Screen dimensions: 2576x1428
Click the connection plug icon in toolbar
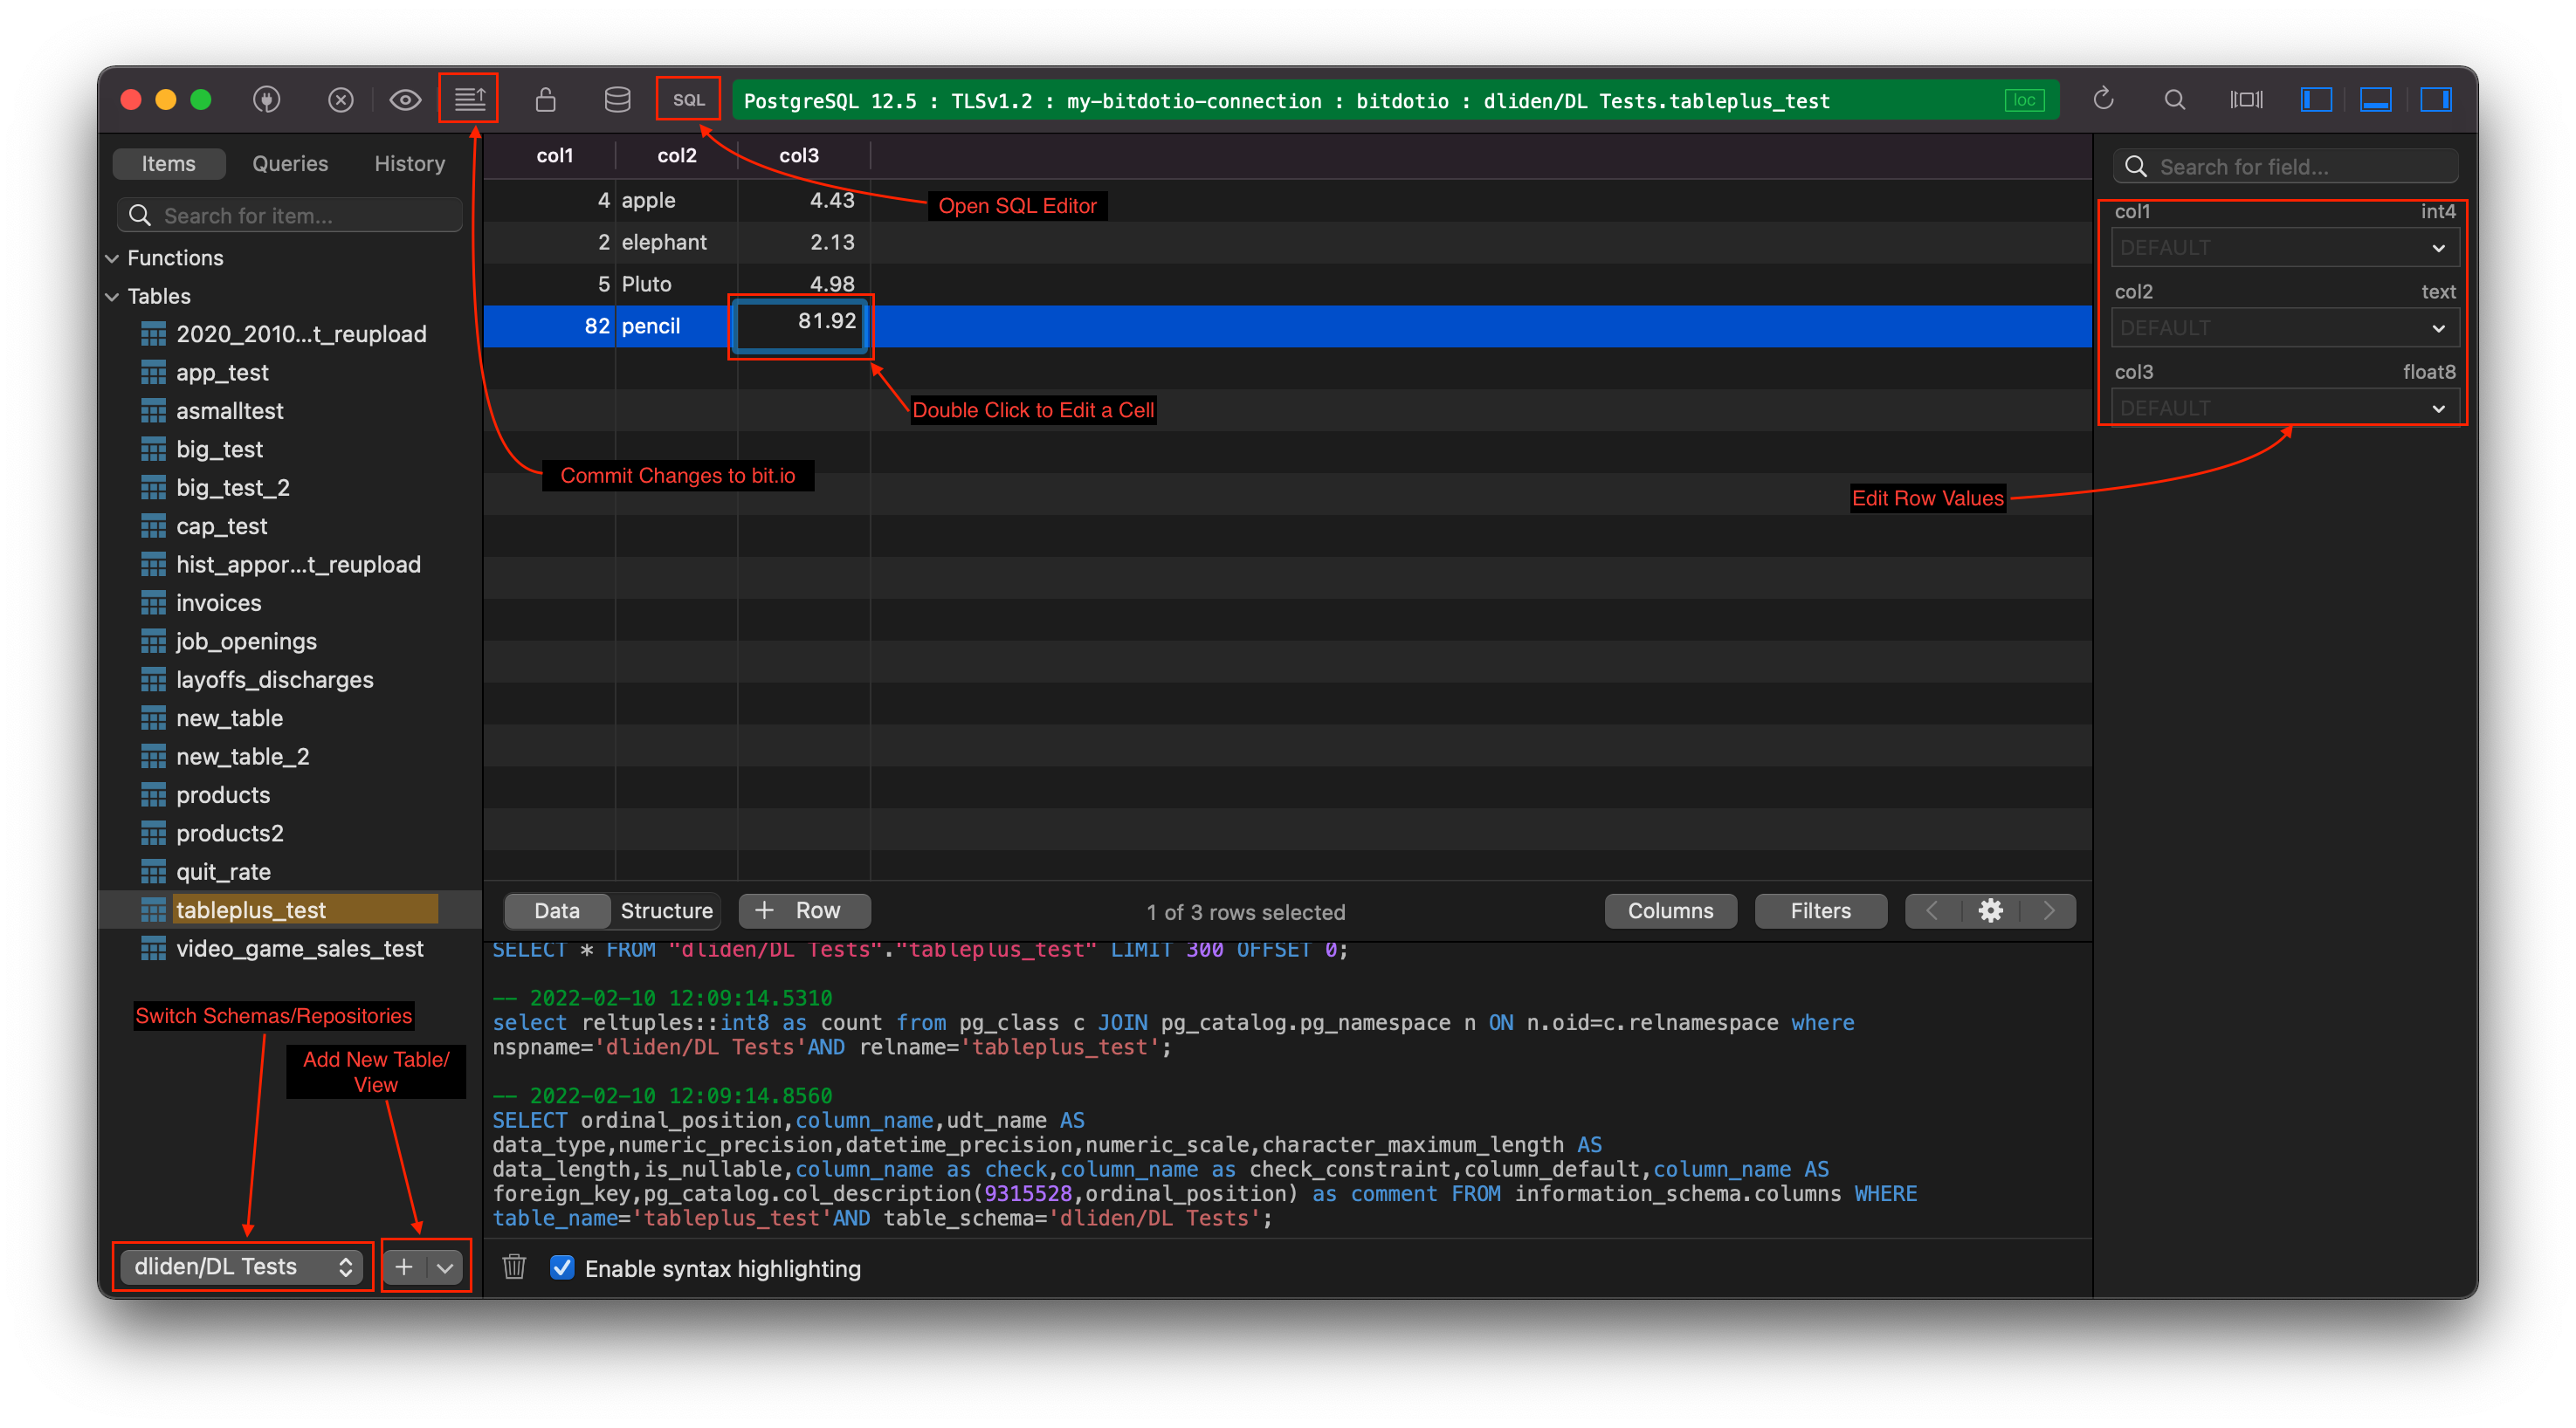[x=266, y=99]
